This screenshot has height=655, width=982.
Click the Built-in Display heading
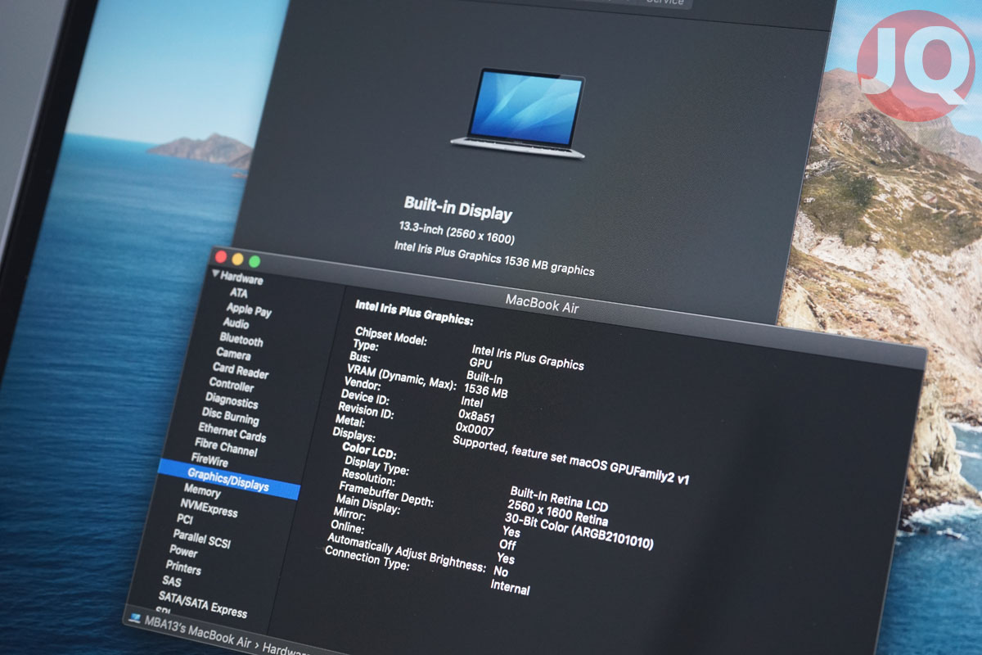(x=458, y=209)
